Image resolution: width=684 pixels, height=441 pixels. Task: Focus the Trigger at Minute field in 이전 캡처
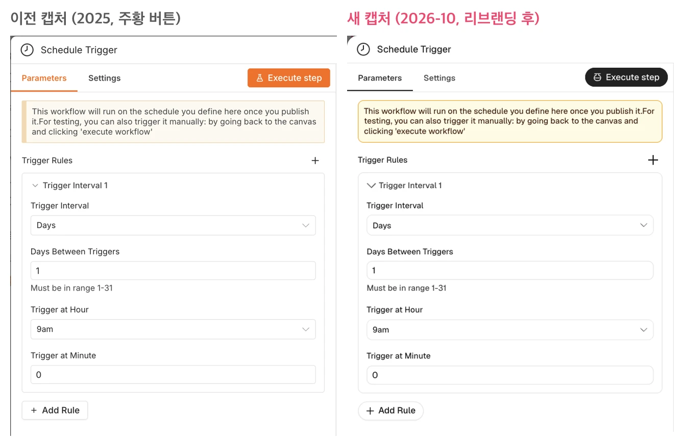(173, 375)
